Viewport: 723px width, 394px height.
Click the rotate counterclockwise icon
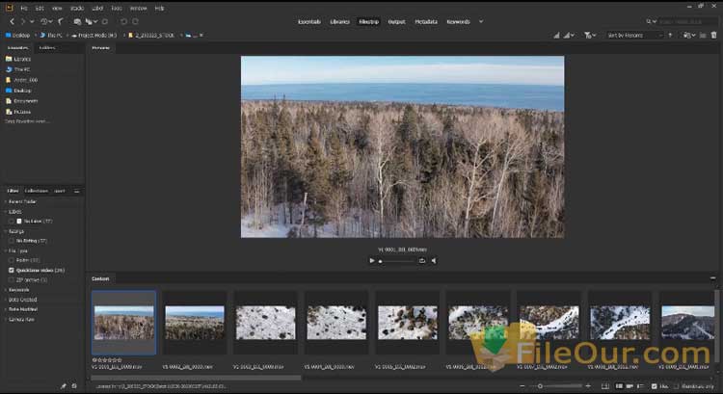tap(123, 20)
